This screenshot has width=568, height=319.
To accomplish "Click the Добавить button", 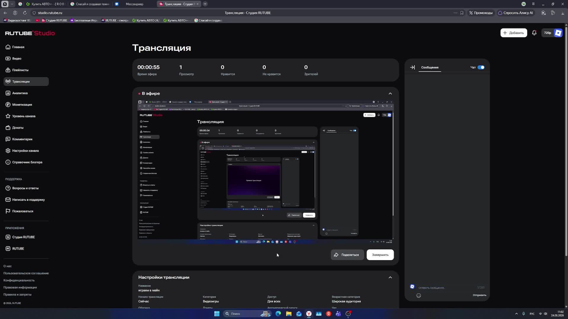I will point(514,33).
